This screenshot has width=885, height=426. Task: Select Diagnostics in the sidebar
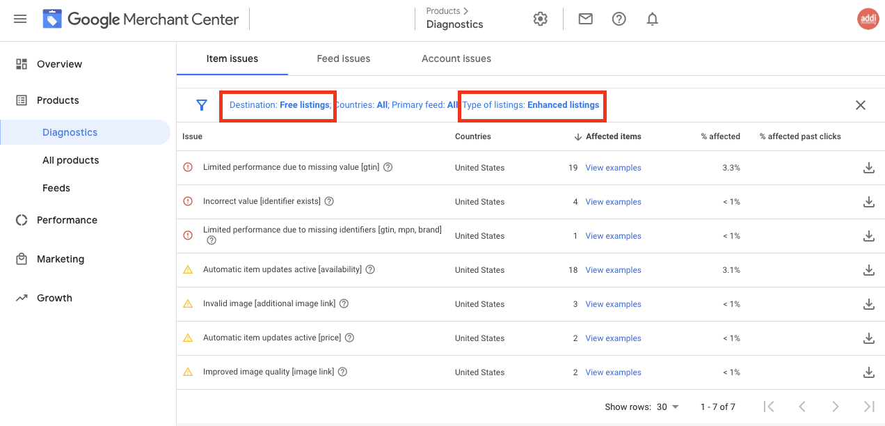click(85, 132)
